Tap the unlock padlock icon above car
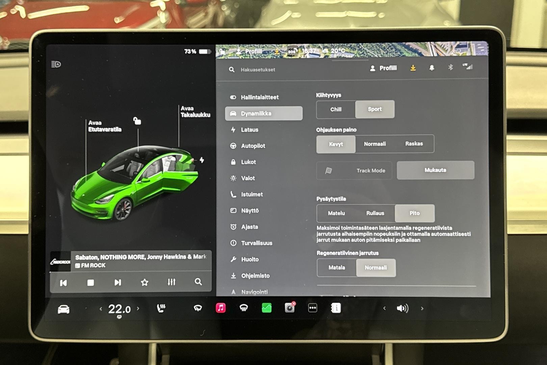Image resolution: width=547 pixels, height=365 pixels. click(x=137, y=121)
